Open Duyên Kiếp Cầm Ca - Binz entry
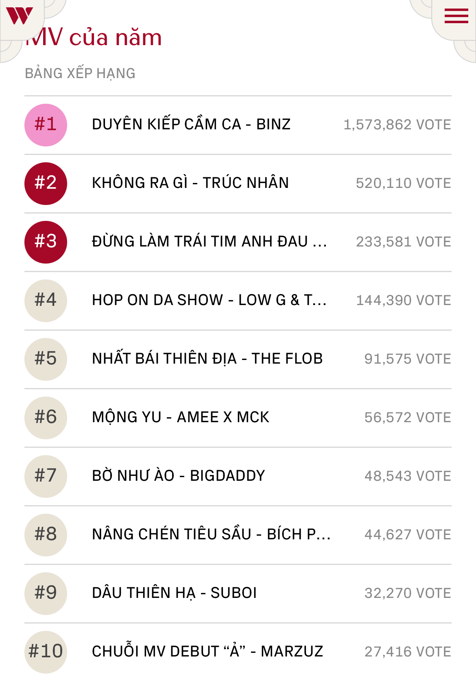Screen dimensions: 476x700 [191, 124]
